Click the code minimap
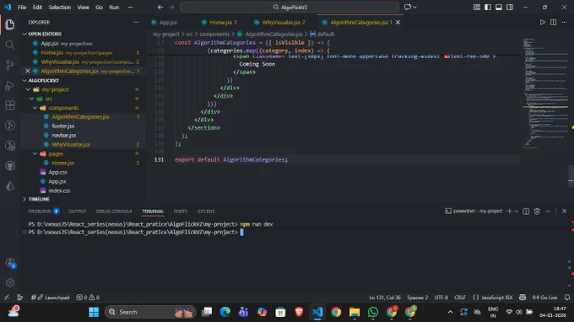Viewport: 574px width, 322px height. (545, 94)
